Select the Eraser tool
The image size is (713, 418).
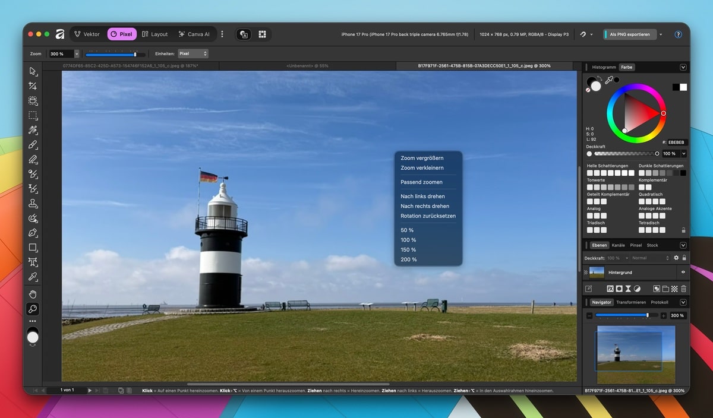click(x=33, y=159)
